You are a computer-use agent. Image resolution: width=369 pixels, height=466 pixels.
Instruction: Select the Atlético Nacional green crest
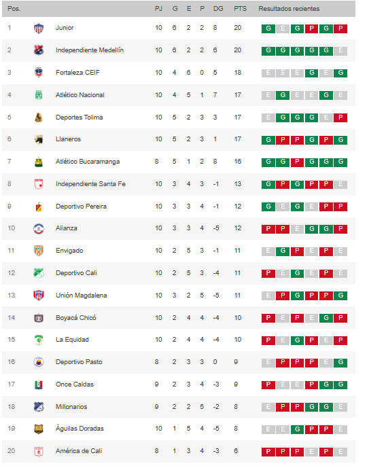39,95
